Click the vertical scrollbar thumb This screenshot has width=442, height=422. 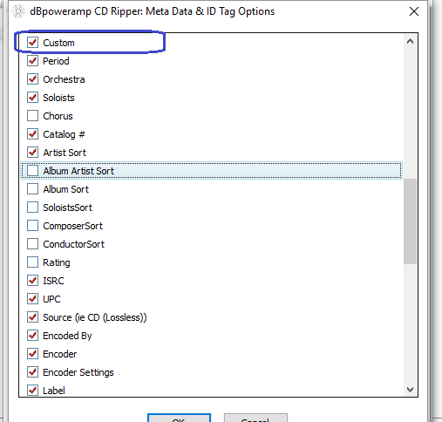(410, 221)
